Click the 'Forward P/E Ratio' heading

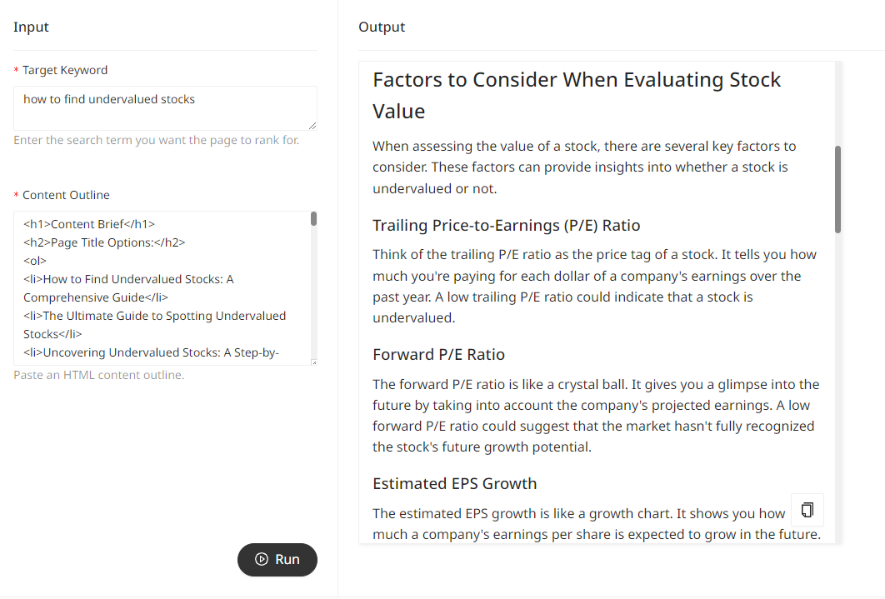(x=439, y=354)
